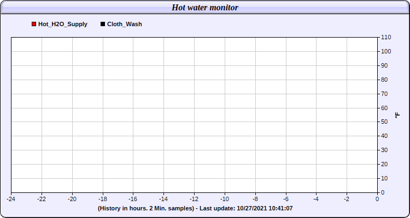The image size is (410, 218).
Task: Click the 10 y-axis tick label
Action: pyautogui.click(x=385, y=178)
